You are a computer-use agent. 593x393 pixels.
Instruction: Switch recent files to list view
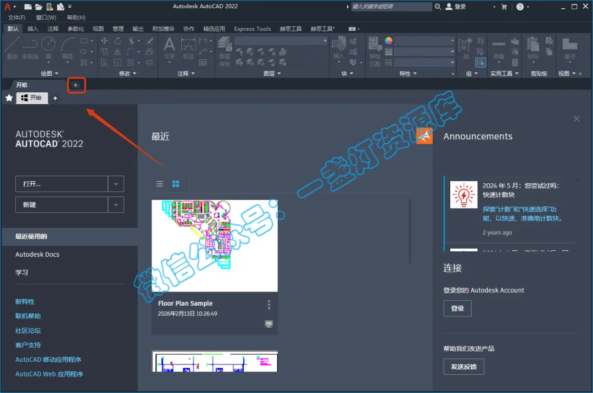point(159,184)
